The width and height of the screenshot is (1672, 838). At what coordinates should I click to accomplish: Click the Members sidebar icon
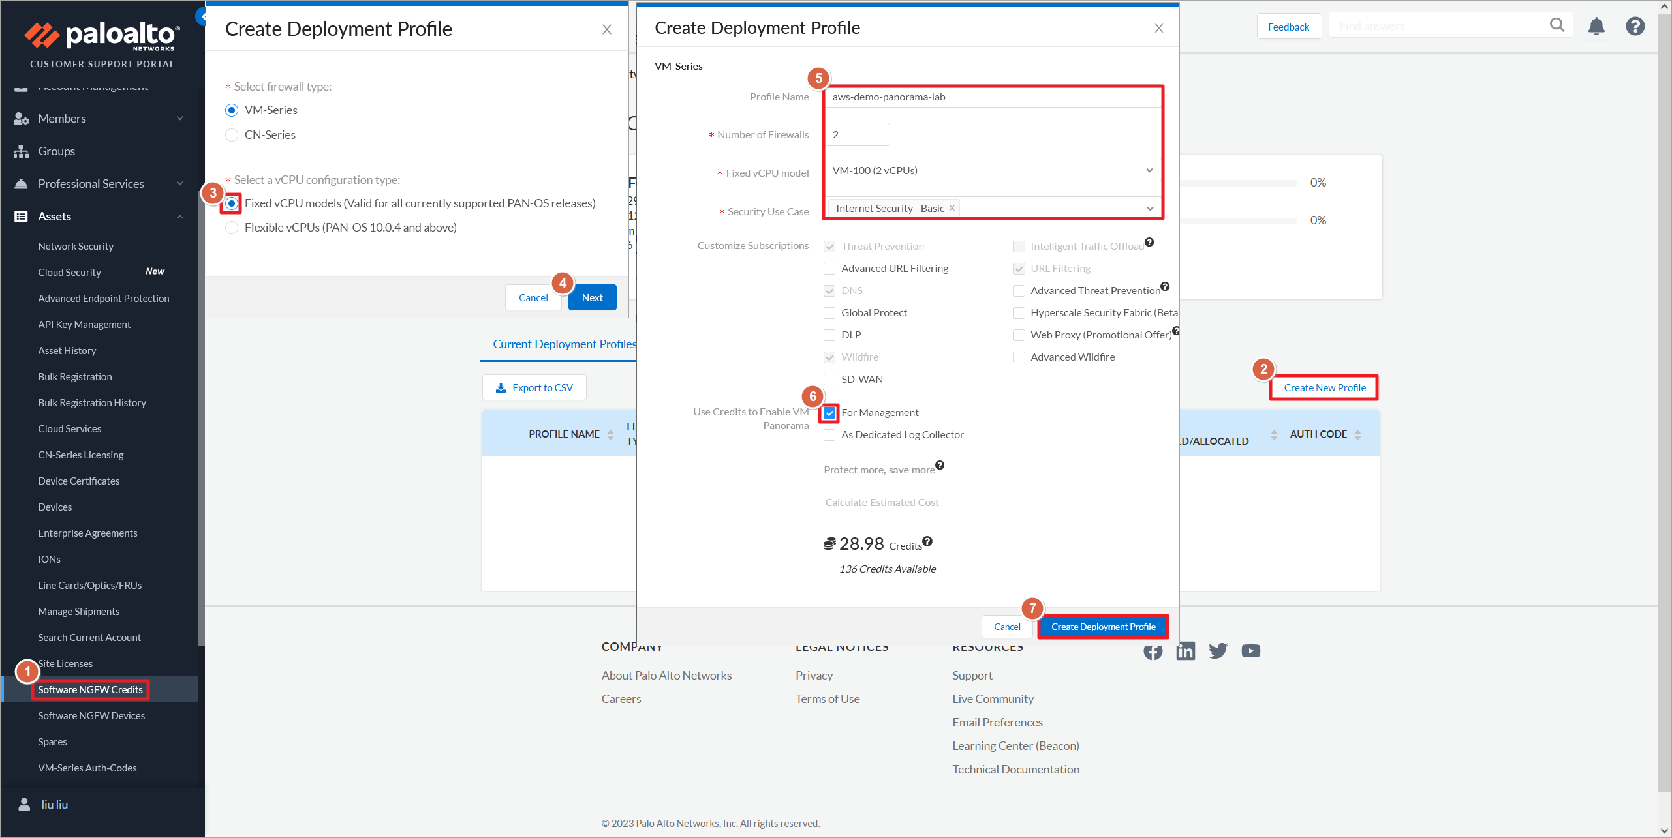click(20, 119)
